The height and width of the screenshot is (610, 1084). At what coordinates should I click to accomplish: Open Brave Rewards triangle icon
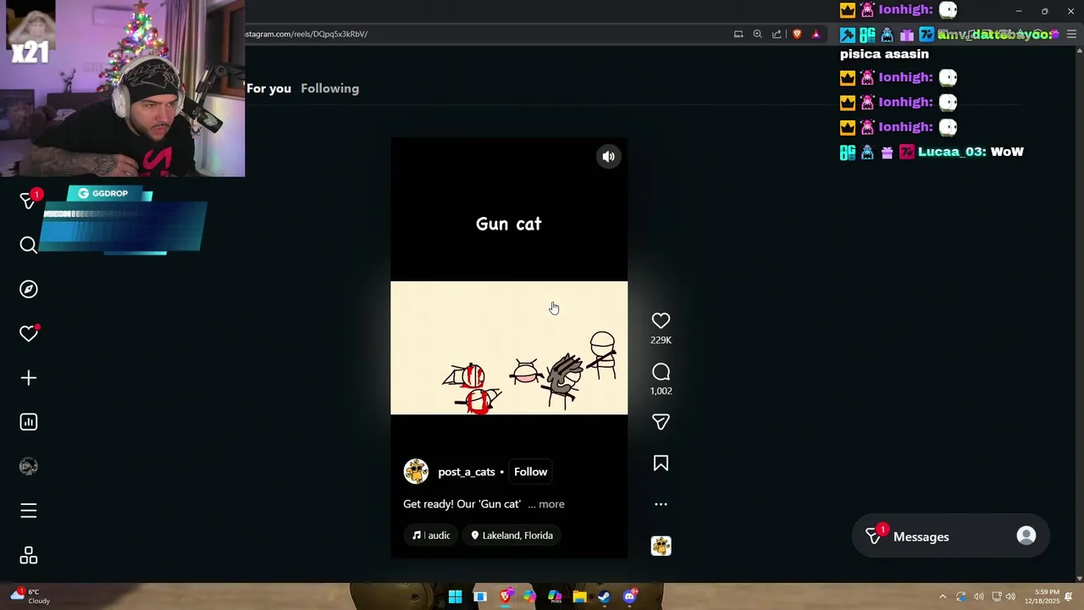coord(816,34)
